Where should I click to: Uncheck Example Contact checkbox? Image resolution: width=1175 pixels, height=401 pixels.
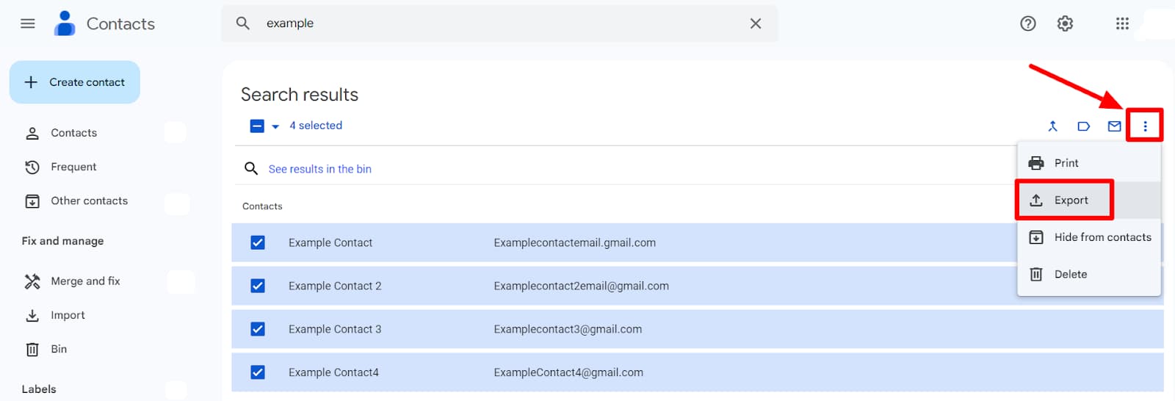[258, 242]
